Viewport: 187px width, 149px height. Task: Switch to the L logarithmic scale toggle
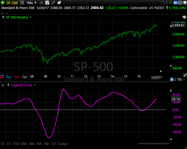(175, 80)
